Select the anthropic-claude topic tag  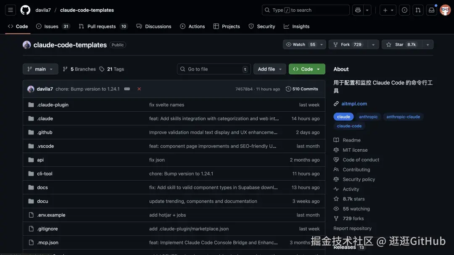[403, 117]
